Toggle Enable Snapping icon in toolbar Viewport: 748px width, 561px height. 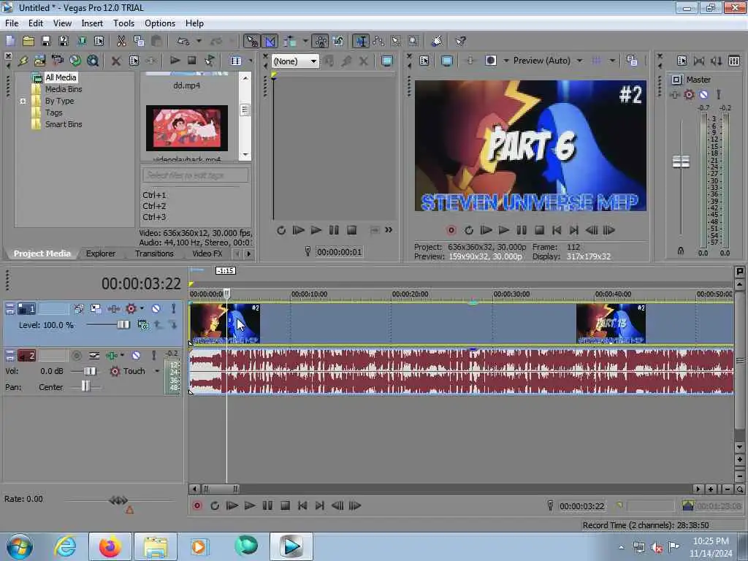pos(251,42)
